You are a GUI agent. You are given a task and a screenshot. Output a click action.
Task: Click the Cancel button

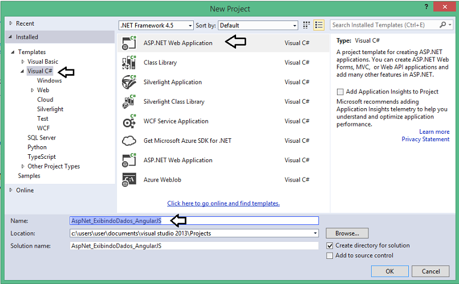tap(430, 271)
